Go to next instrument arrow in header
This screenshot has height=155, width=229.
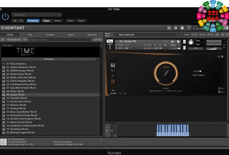click(x=167, y=42)
